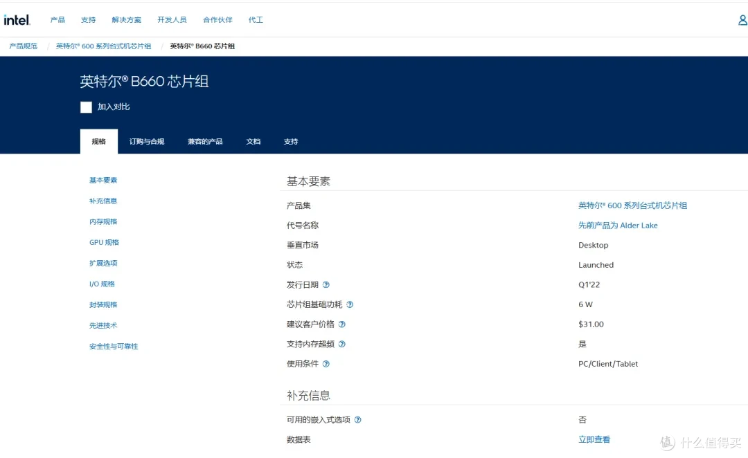The image size is (748, 458).
Task: Jump to 扩展选项 section
Action: (103, 263)
